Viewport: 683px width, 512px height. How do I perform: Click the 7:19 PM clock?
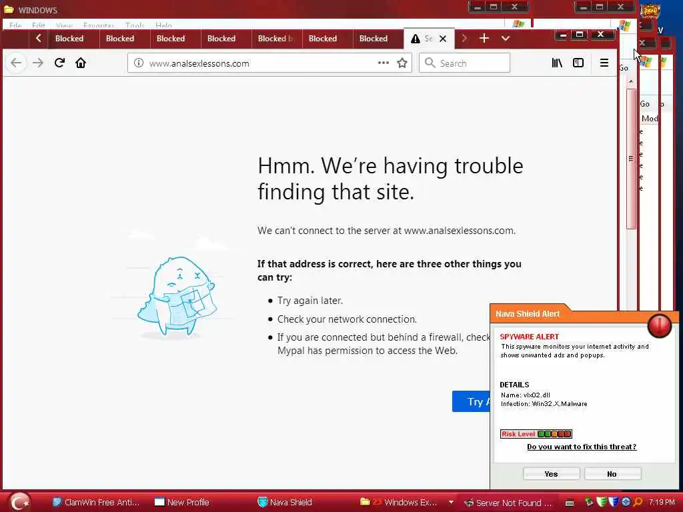pos(662,503)
